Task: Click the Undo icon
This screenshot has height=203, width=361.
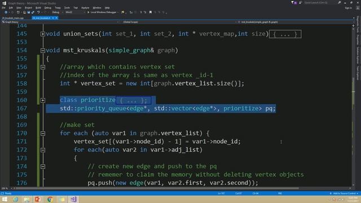Action: (38, 12)
